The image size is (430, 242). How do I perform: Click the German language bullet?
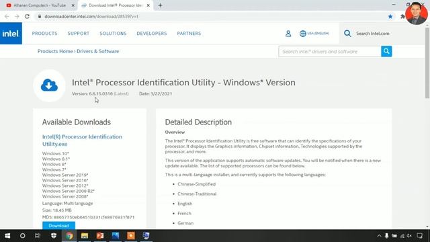coord(185,223)
